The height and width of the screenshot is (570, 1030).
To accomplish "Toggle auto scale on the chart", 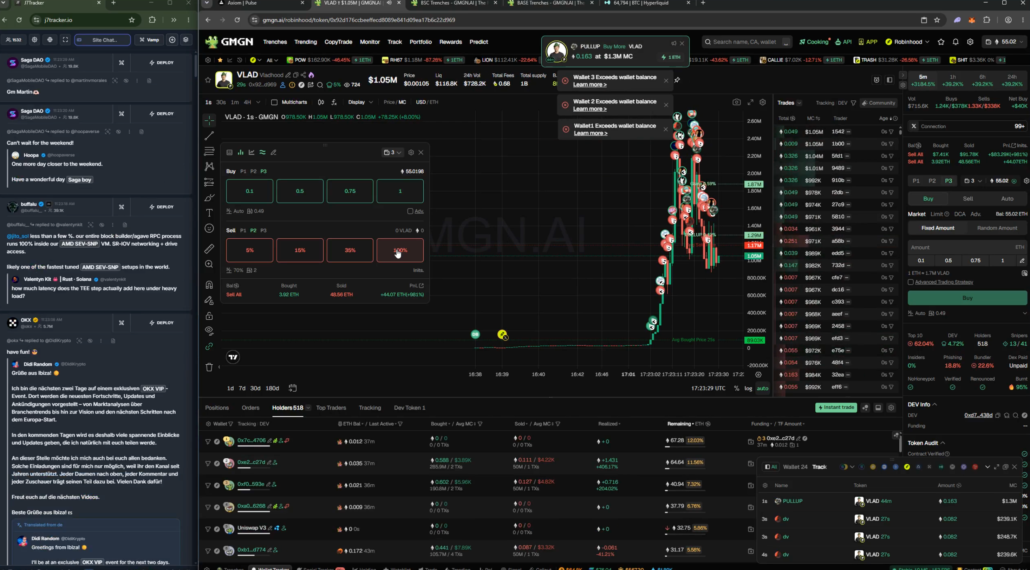I will coord(763,389).
